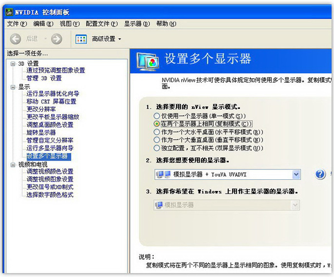Click the 显示 category label
Image resolution: width=334 pixels, height=277 pixels.
click(24, 87)
